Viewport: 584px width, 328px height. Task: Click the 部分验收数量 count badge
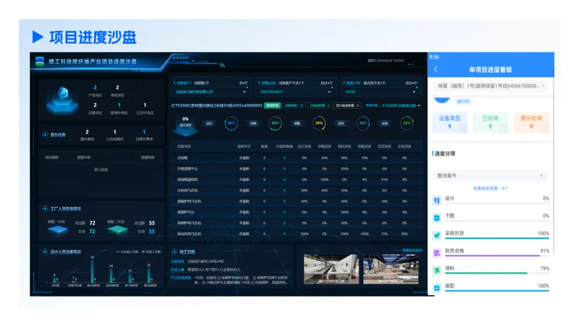[x=347, y=106]
